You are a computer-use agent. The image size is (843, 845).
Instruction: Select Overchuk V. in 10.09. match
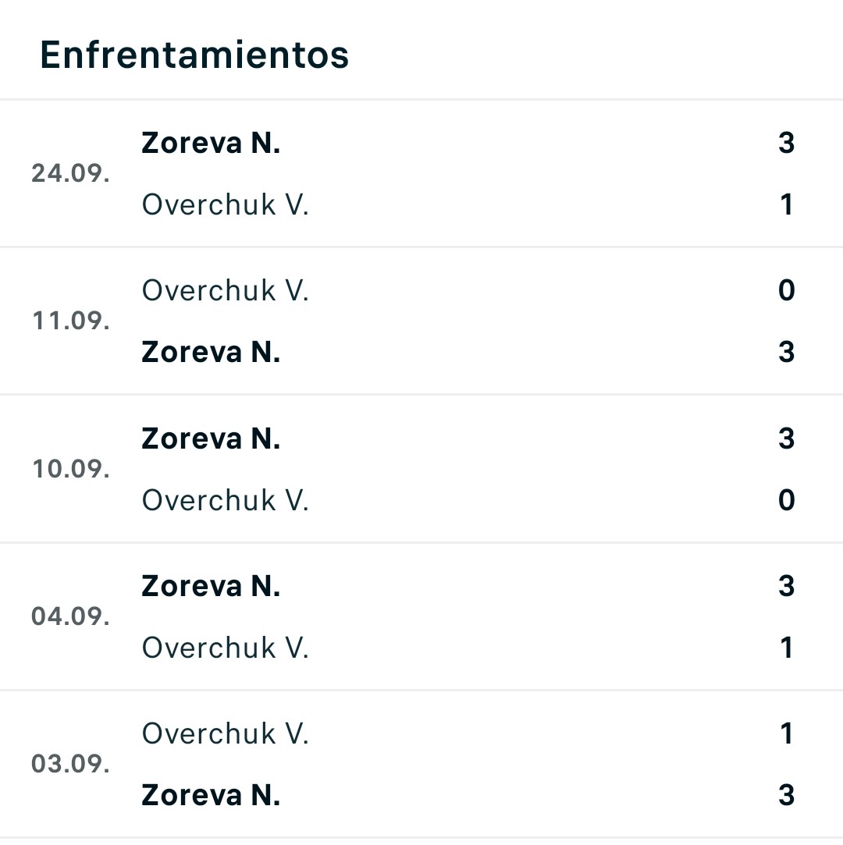pyautogui.click(x=226, y=500)
